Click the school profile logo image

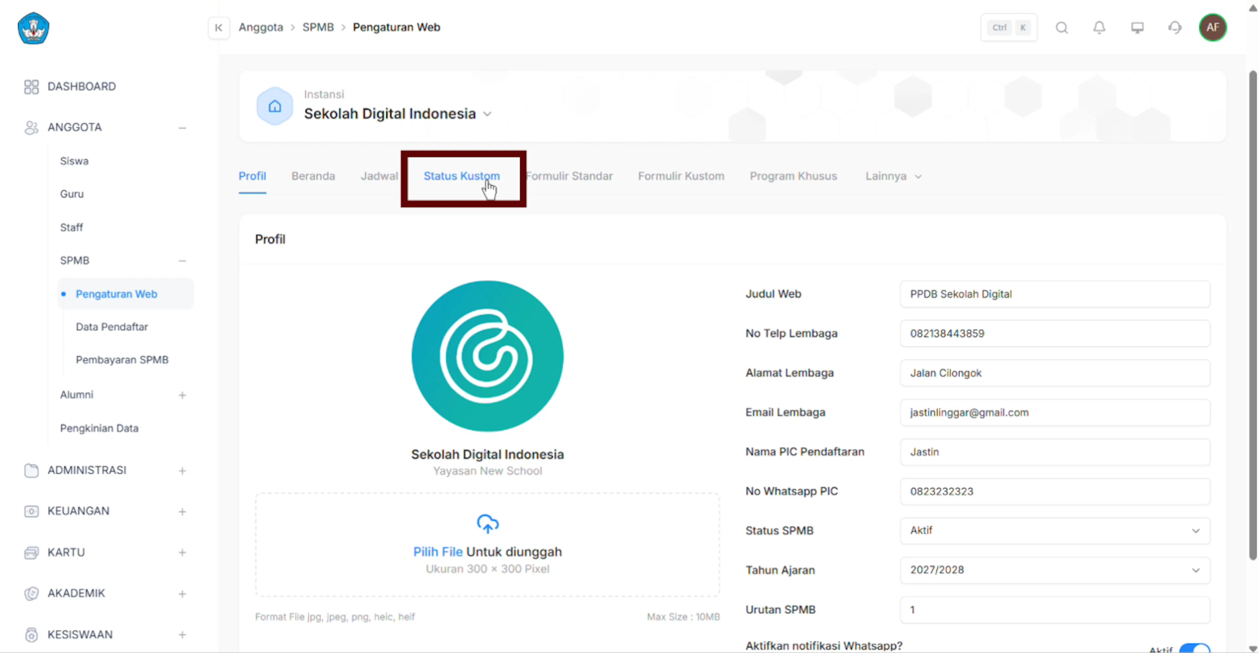coord(487,356)
